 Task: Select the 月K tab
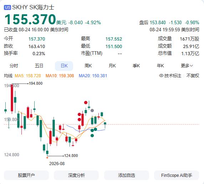112,66
